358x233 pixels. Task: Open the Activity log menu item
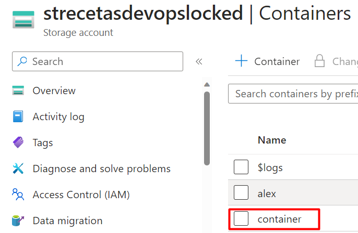pos(58,116)
